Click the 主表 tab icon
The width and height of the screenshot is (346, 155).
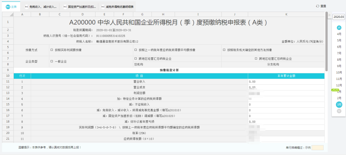pos(8,6)
